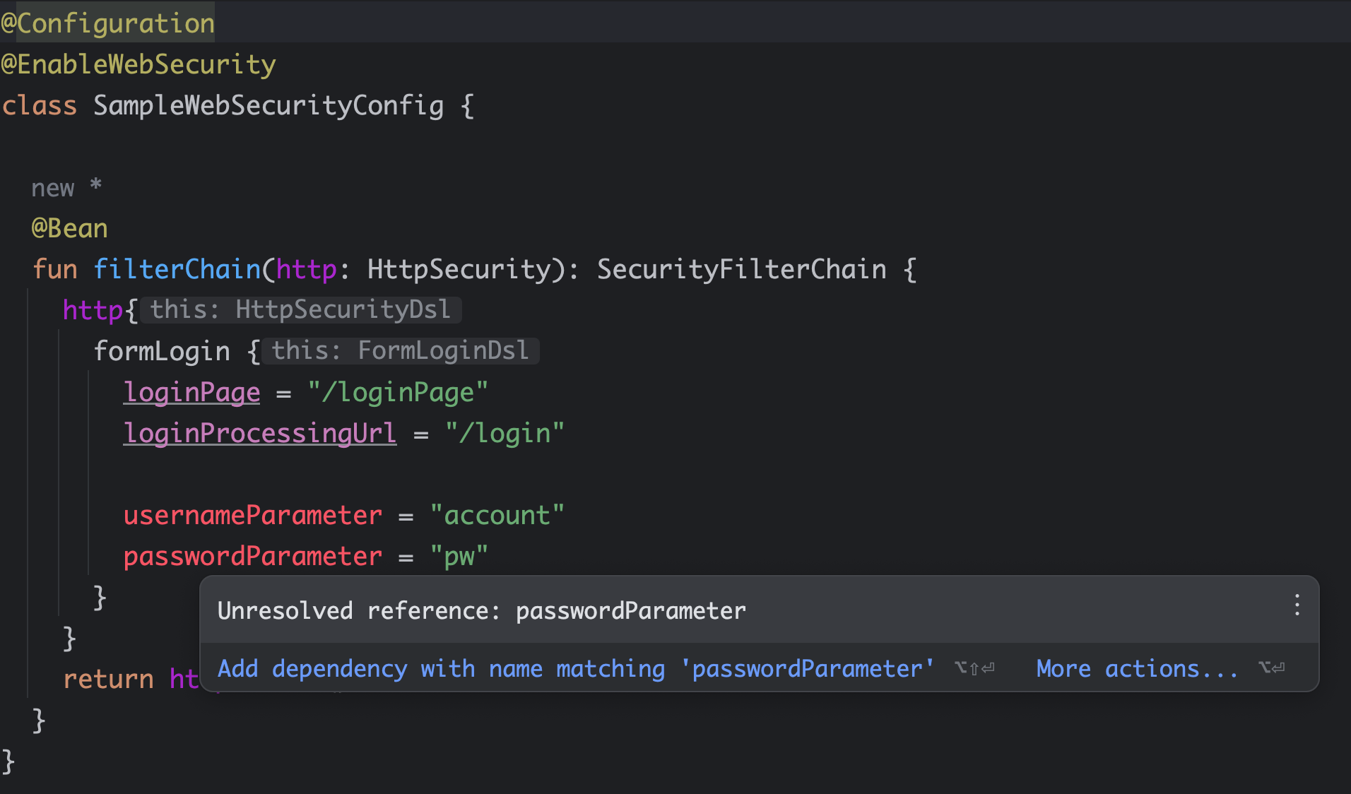
Task: Click the @Bean annotation
Action: 69,228
